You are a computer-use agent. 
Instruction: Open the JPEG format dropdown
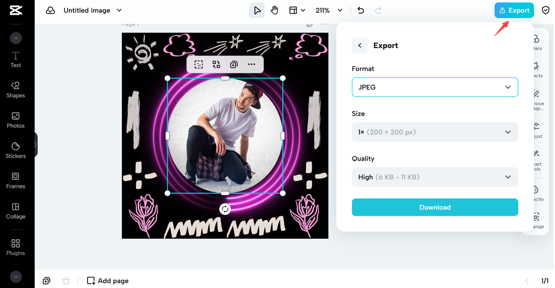click(435, 87)
